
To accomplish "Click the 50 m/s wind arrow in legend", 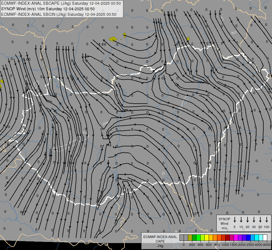I will (260, 220).
